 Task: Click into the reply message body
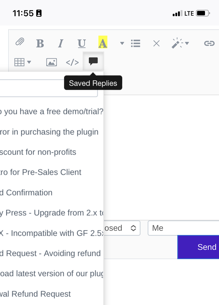point(161,158)
